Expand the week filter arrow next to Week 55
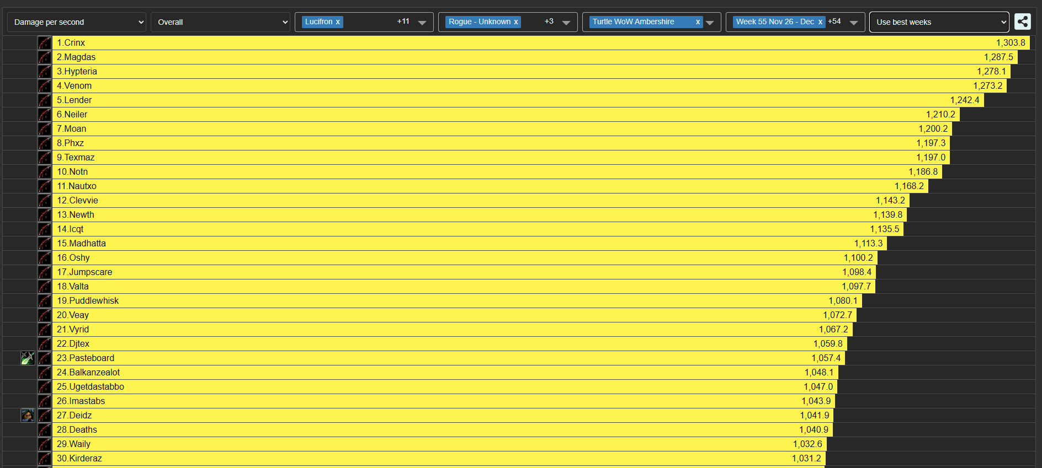1042x468 pixels. pos(854,23)
